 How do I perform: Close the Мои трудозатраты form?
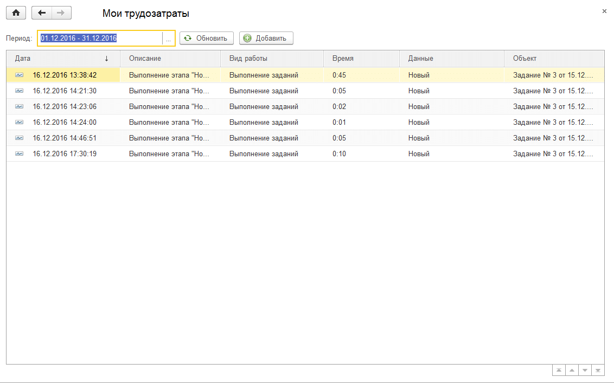(604, 11)
